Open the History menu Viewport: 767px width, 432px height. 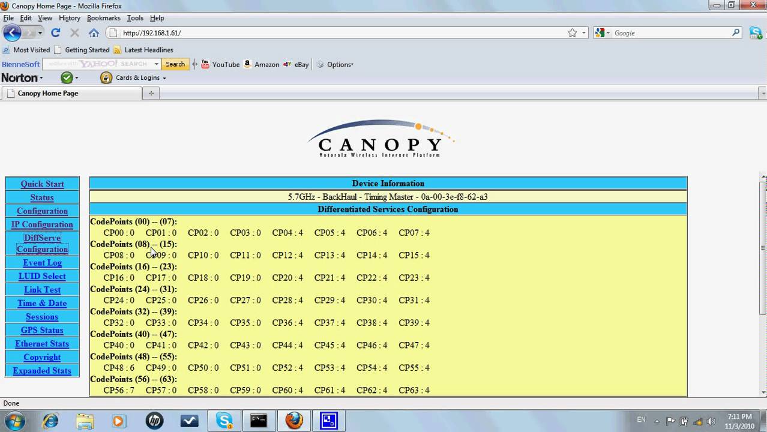(x=70, y=18)
